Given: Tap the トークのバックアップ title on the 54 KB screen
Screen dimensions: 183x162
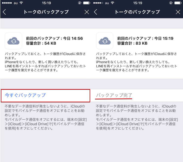Looking at the screenshot, I should point(46,12).
